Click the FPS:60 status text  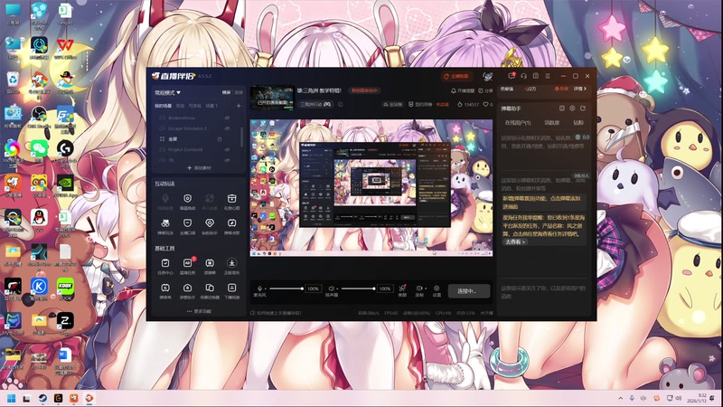tap(391, 313)
